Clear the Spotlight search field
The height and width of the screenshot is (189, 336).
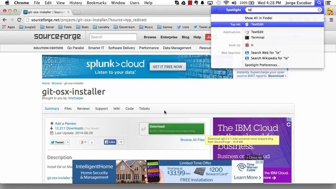(319, 10)
